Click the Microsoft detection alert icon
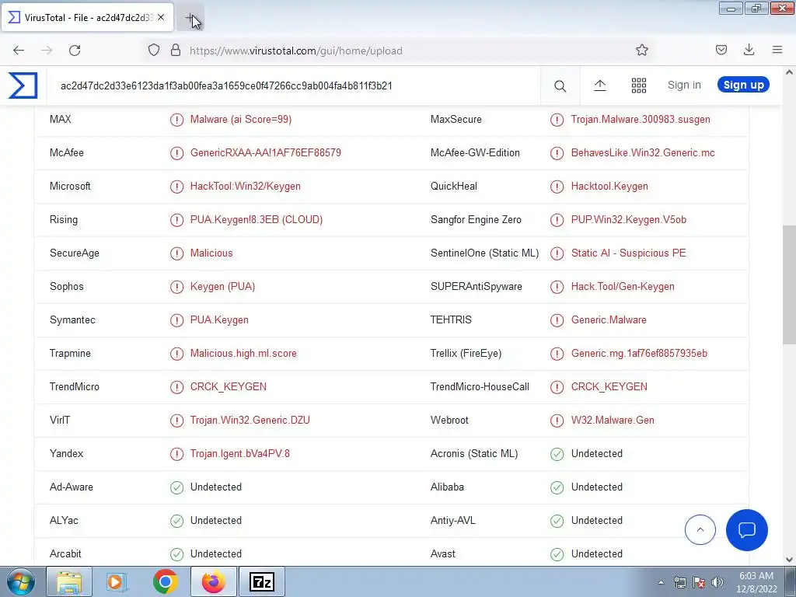The height and width of the screenshot is (597, 796). 176,187
